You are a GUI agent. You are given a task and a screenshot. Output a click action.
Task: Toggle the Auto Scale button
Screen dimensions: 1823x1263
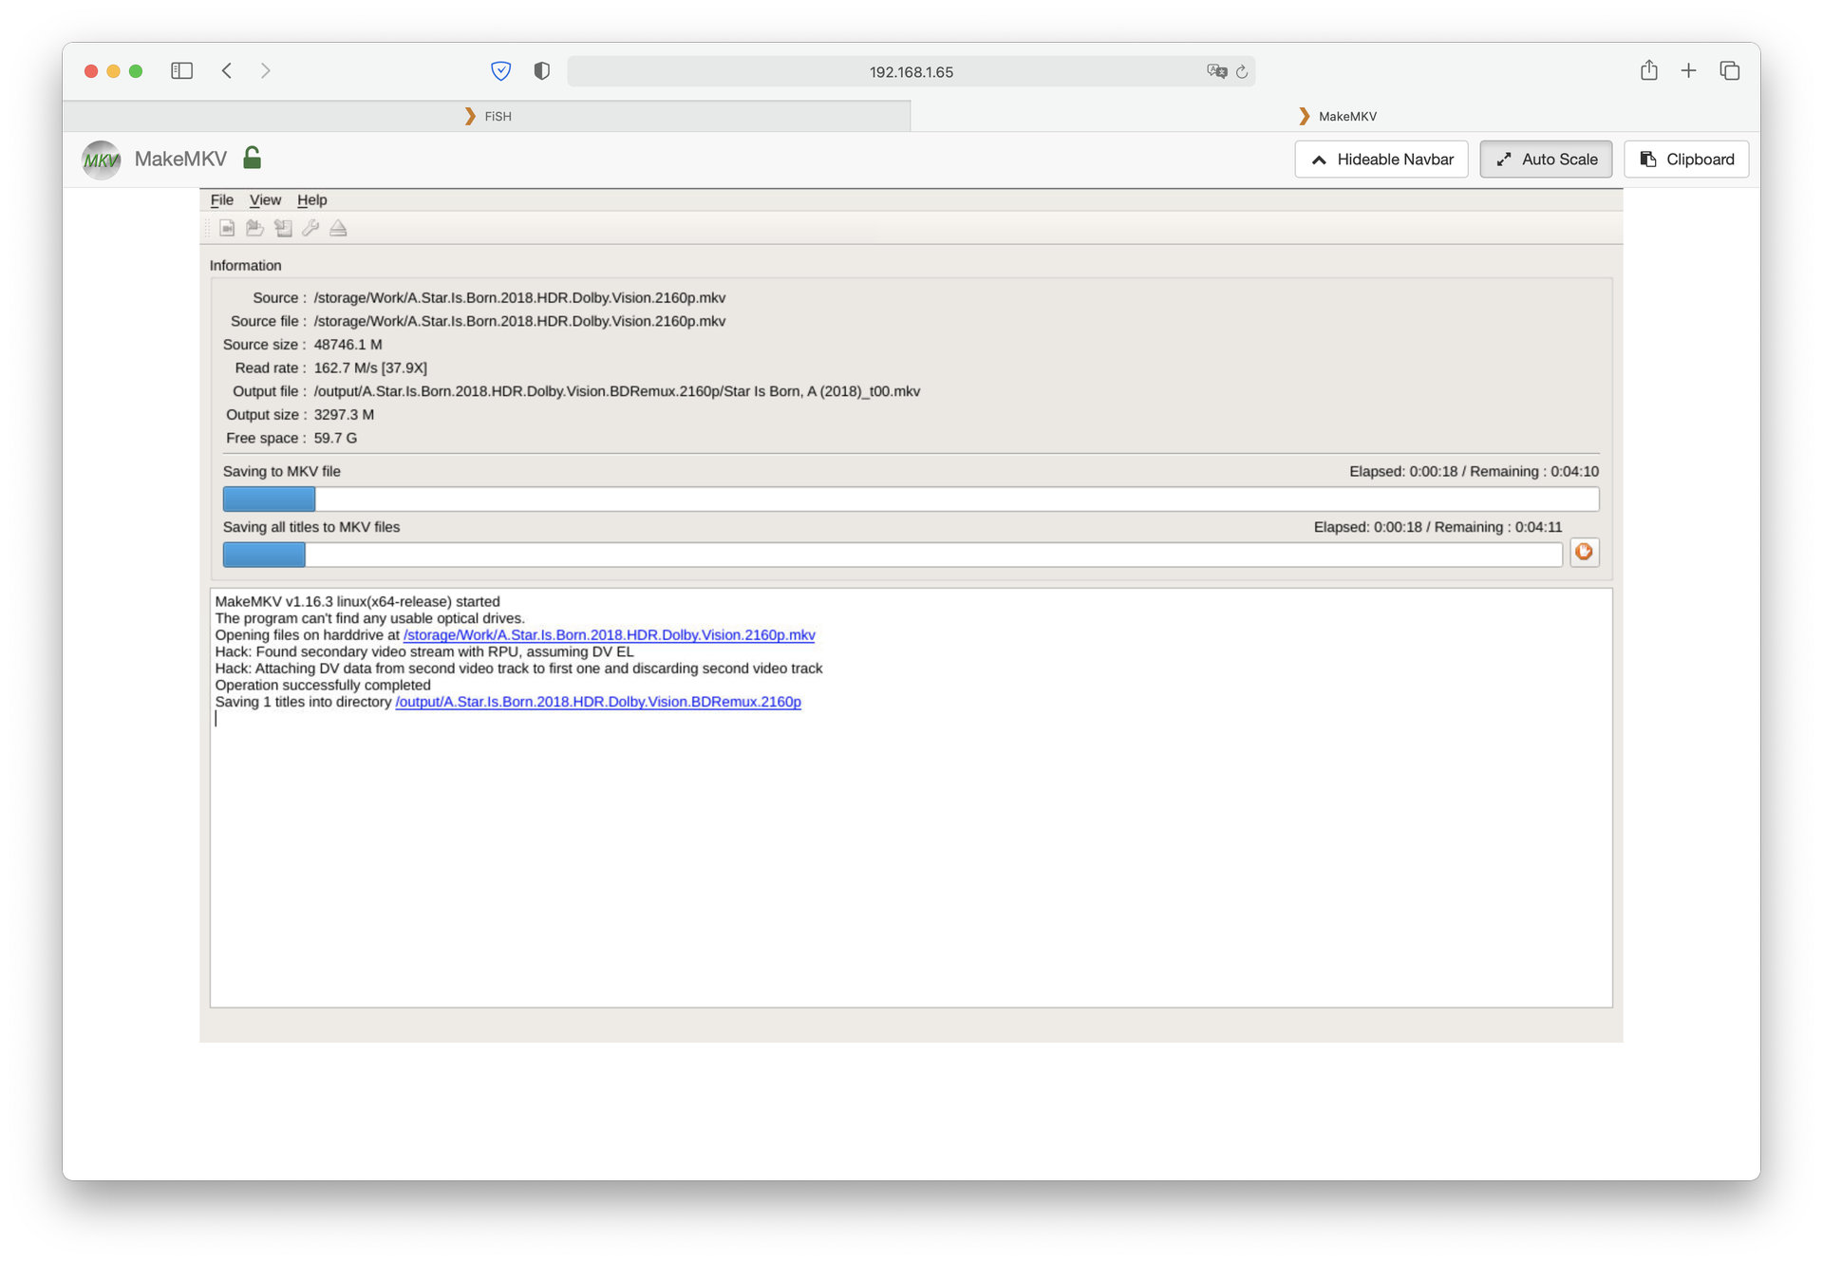point(1545,160)
